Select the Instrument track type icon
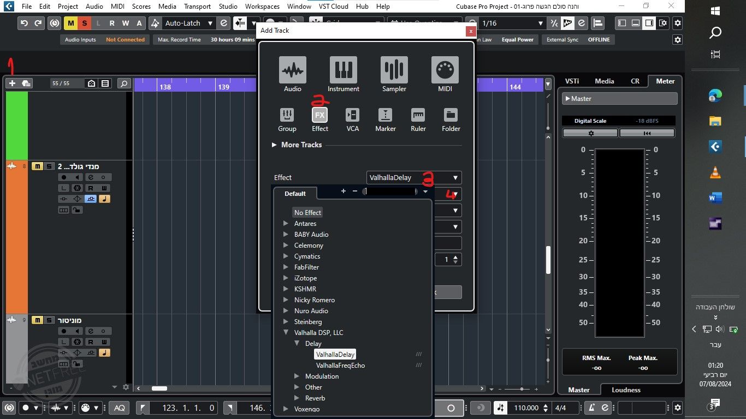The width and height of the screenshot is (746, 419). tap(344, 70)
